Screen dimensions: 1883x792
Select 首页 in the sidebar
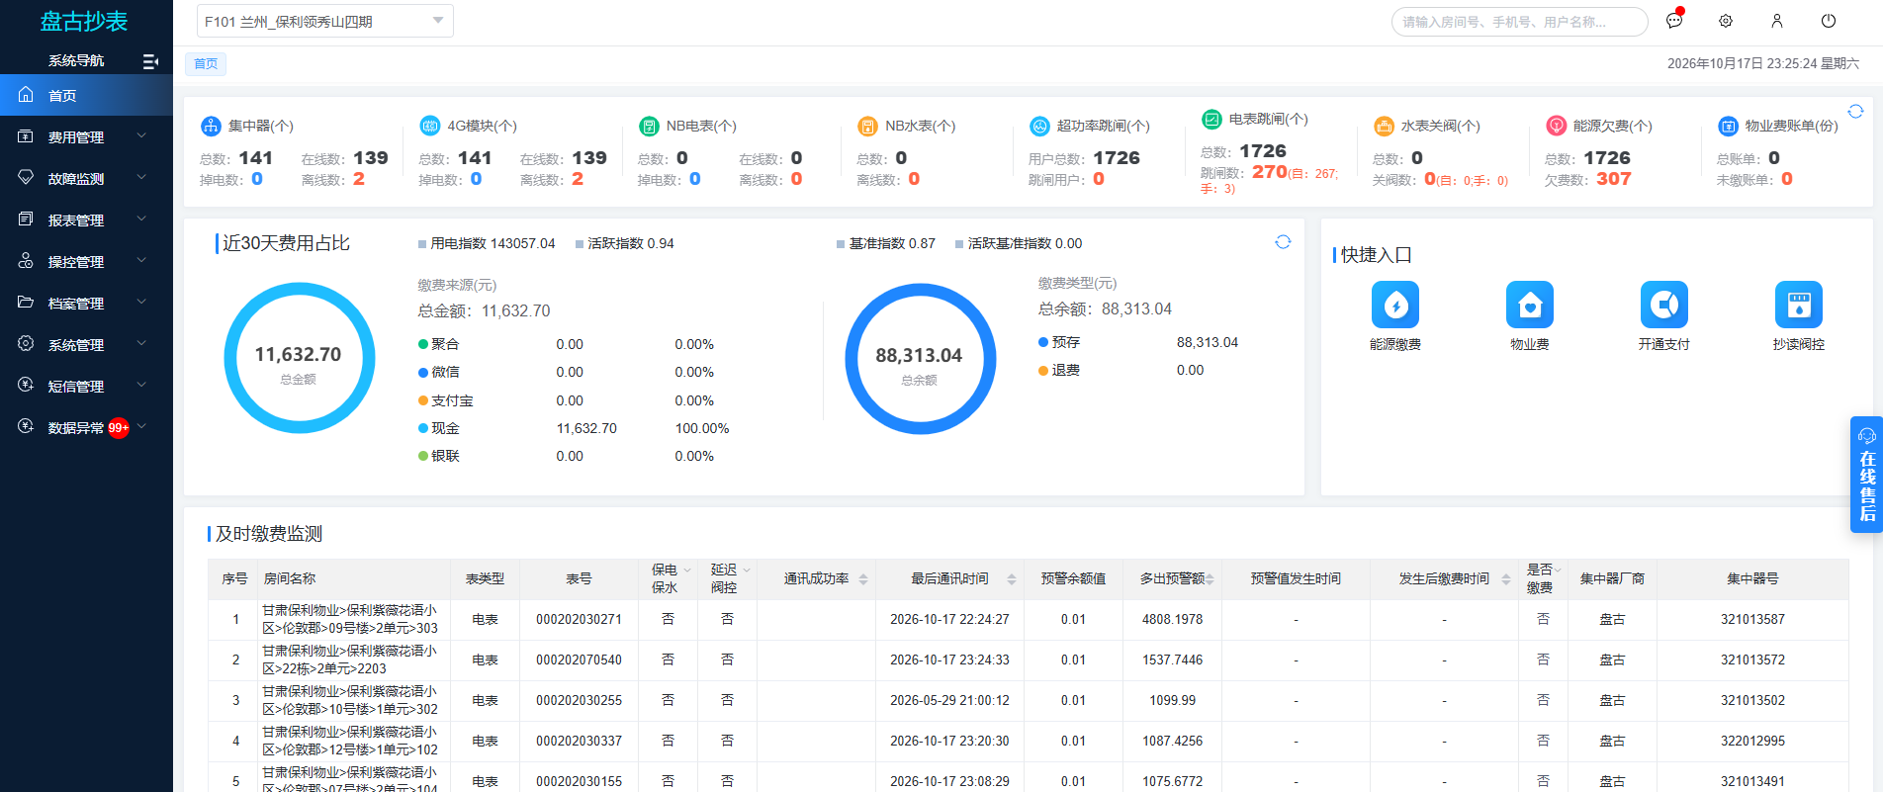86,95
